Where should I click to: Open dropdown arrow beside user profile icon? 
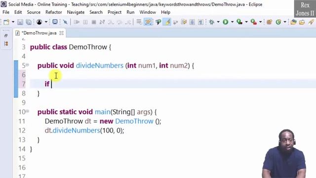pos(46,22)
